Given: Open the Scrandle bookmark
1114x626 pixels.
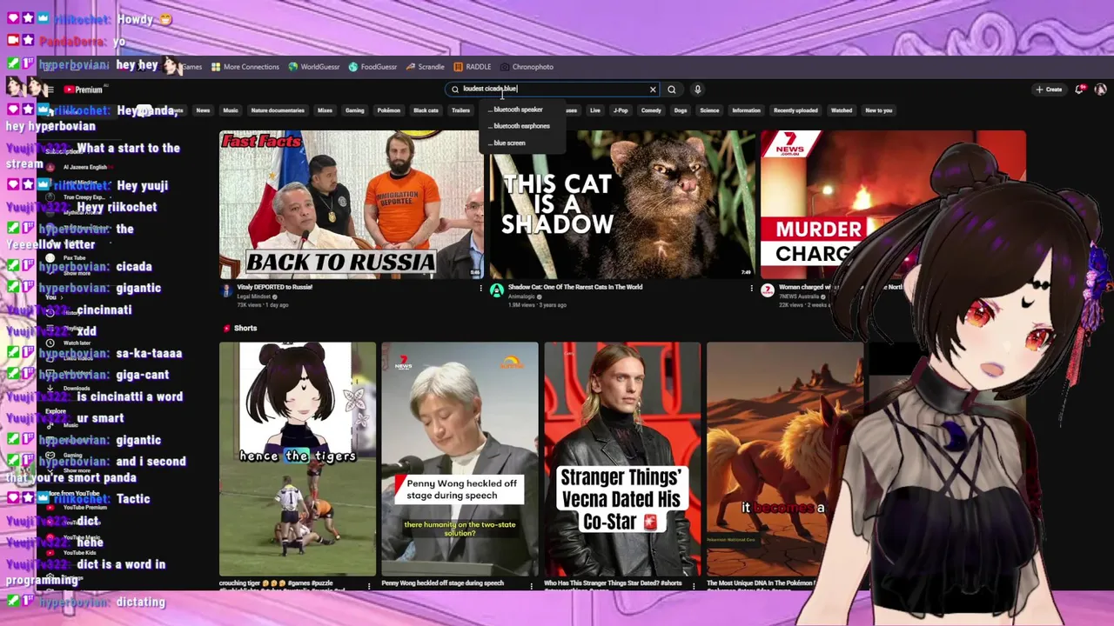Looking at the screenshot, I should click(424, 67).
